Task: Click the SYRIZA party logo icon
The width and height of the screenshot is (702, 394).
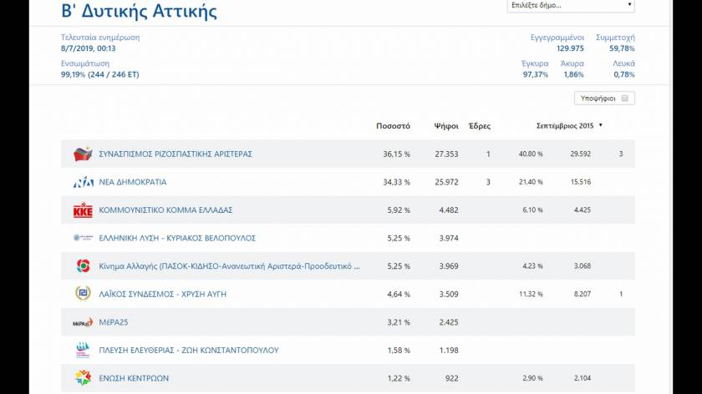Action: (82, 154)
